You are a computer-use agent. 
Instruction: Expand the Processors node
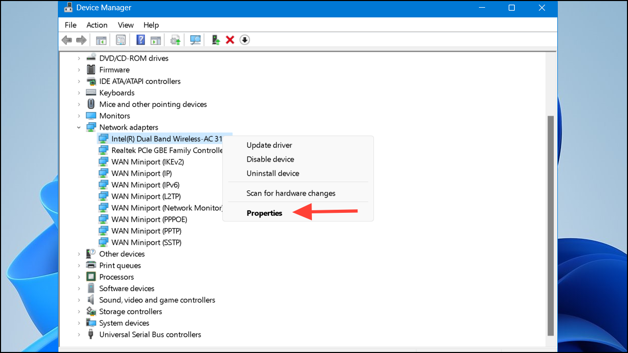[x=79, y=277]
